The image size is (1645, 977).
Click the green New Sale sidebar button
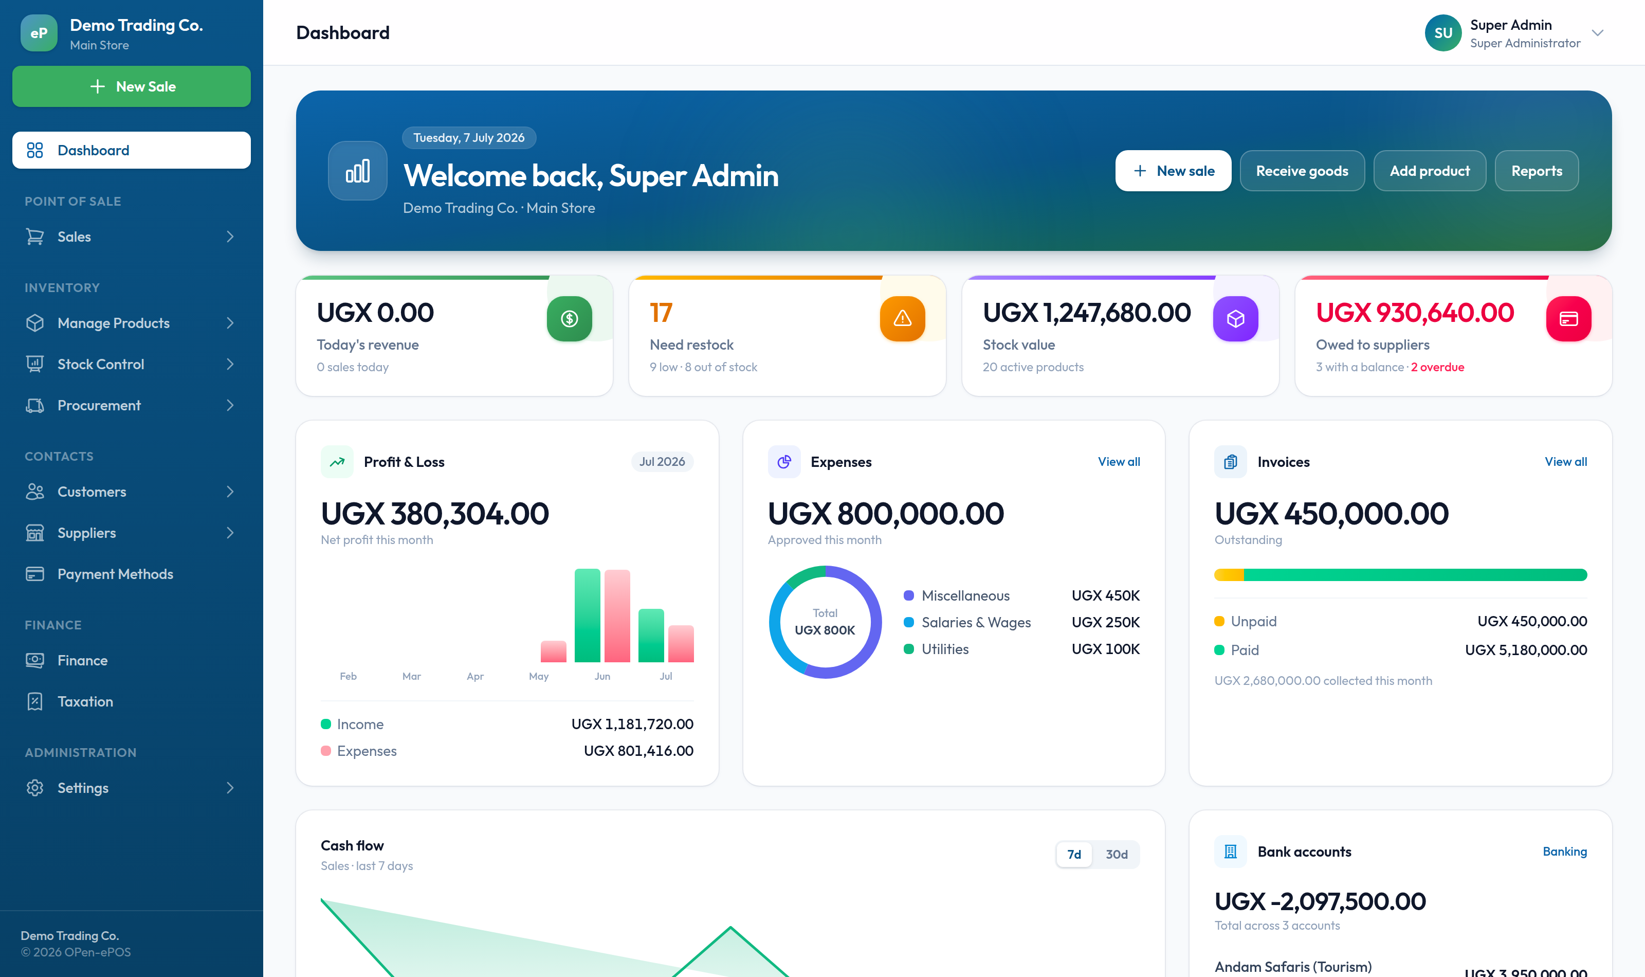coord(131,86)
